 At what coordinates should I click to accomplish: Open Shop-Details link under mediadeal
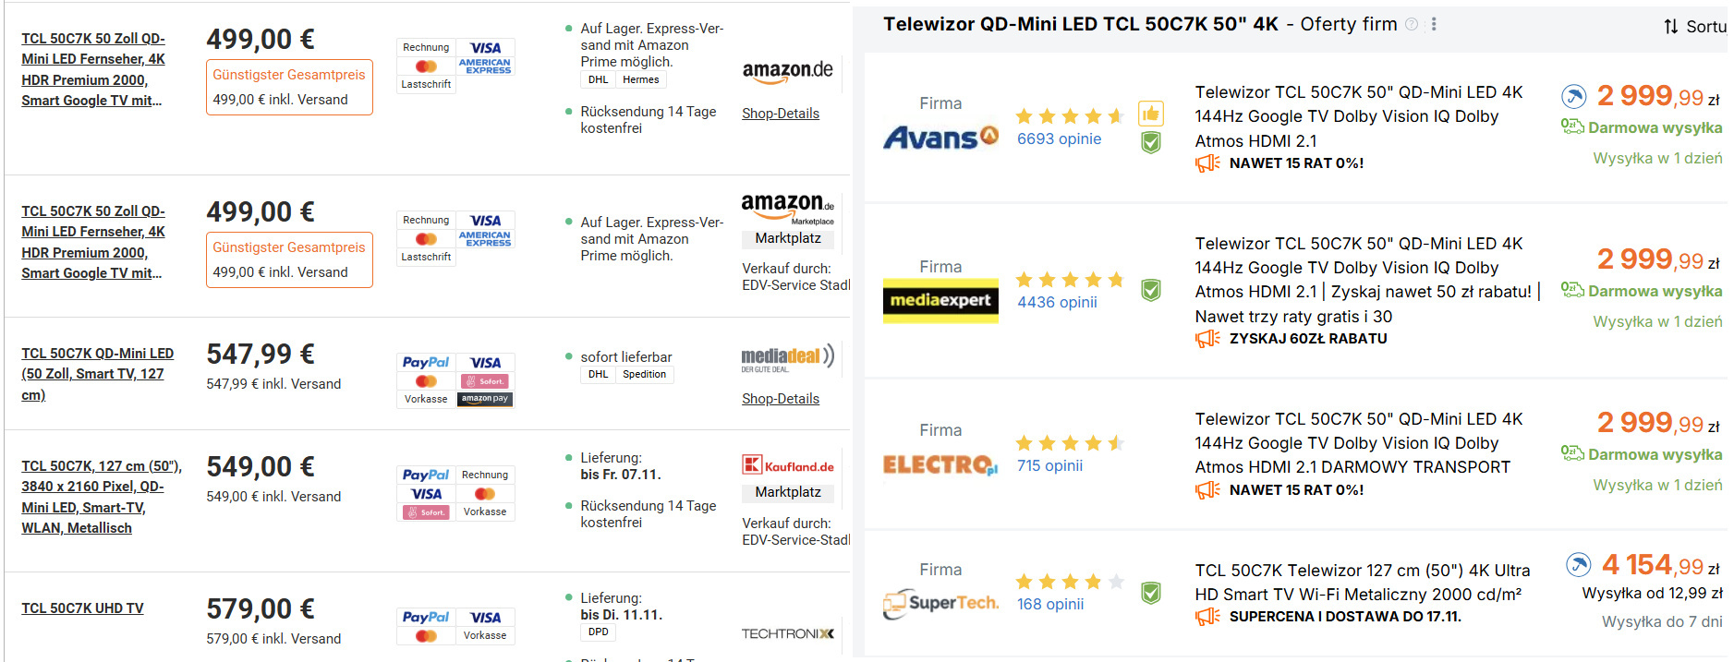point(781,399)
